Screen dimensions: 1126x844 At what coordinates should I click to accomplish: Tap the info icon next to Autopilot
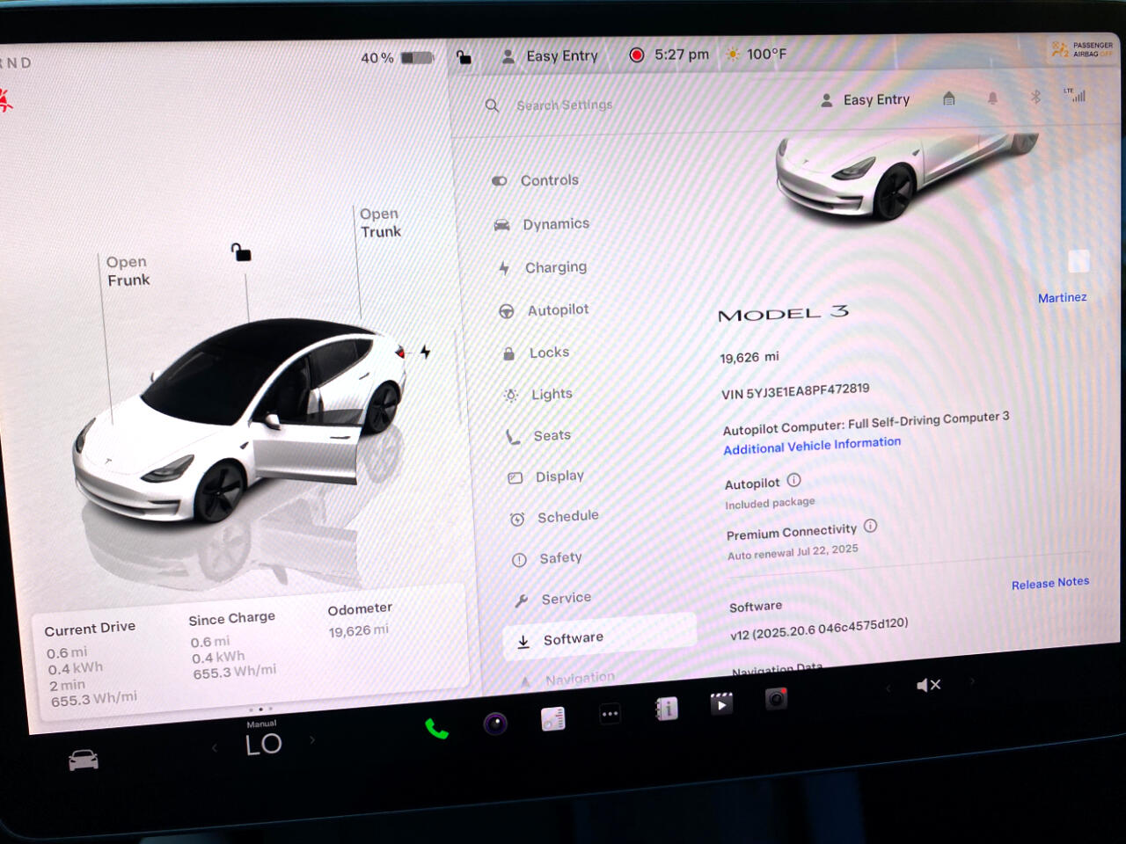[793, 480]
